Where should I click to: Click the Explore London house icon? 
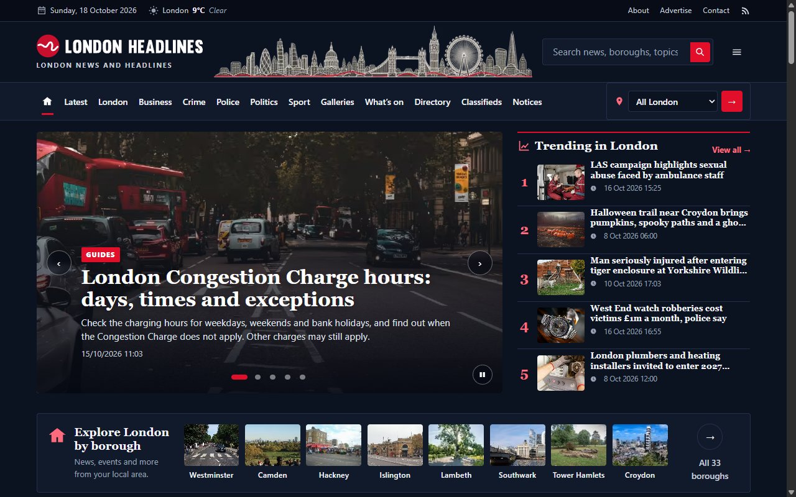click(57, 435)
